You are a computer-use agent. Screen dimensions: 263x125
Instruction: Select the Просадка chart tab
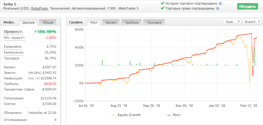154,22
